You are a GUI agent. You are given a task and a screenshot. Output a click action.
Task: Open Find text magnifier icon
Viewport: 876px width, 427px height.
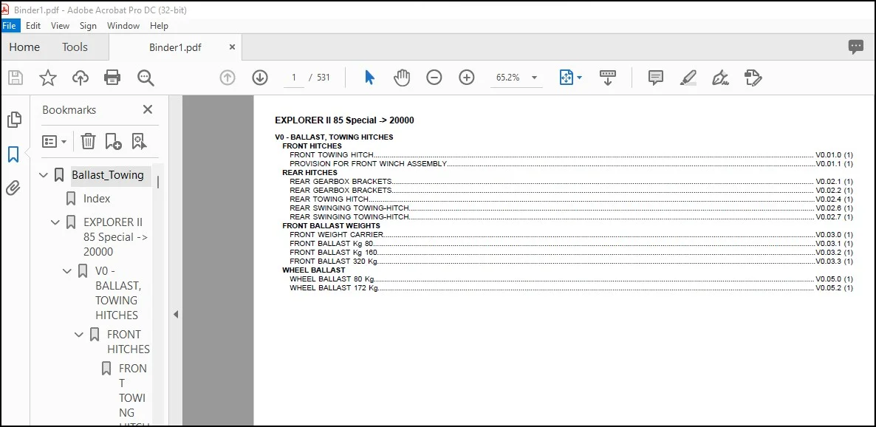[146, 78]
